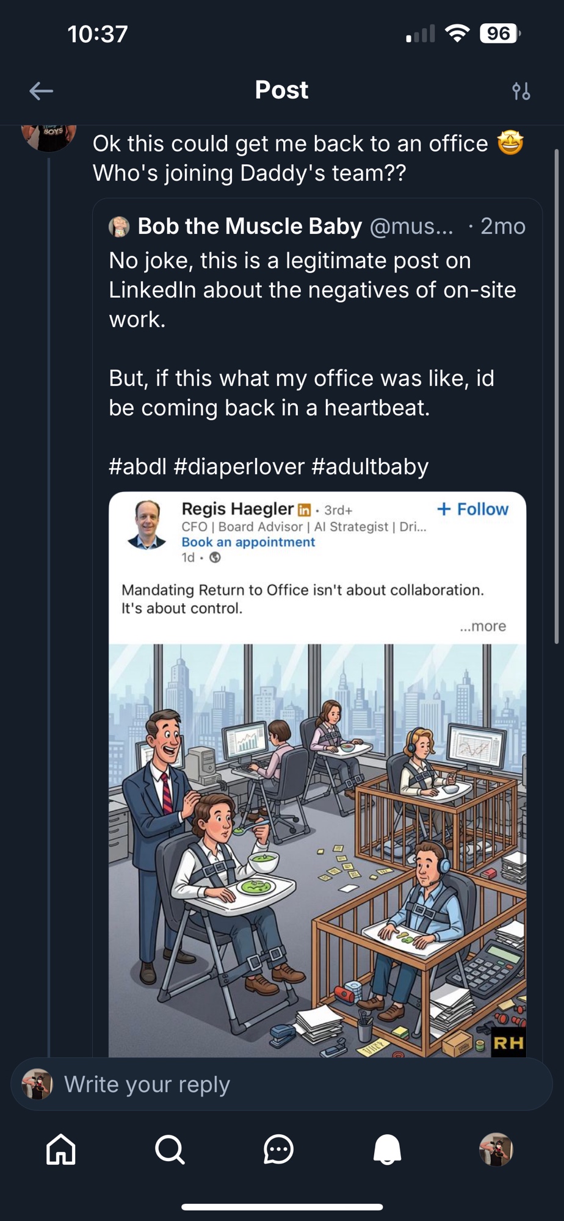Viewport: 564px width, 1221px height.
Task: Tap the #diaperlover hashtag
Action: coord(239,466)
